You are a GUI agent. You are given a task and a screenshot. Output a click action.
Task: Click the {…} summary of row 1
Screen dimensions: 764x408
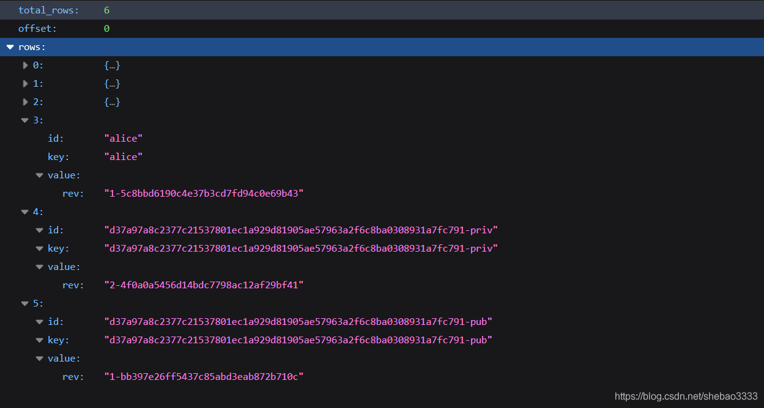(112, 84)
